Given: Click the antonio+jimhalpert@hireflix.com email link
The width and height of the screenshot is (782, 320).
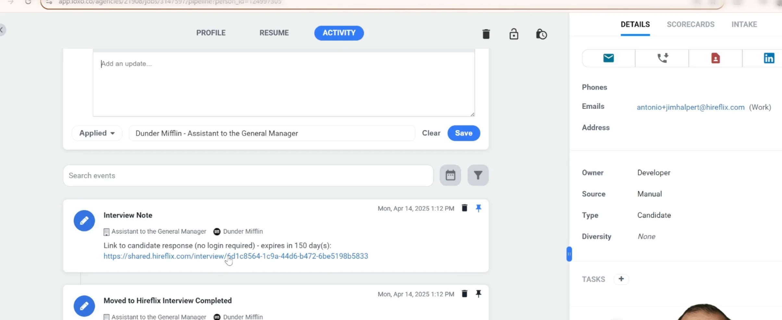Looking at the screenshot, I should click(x=690, y=107).
